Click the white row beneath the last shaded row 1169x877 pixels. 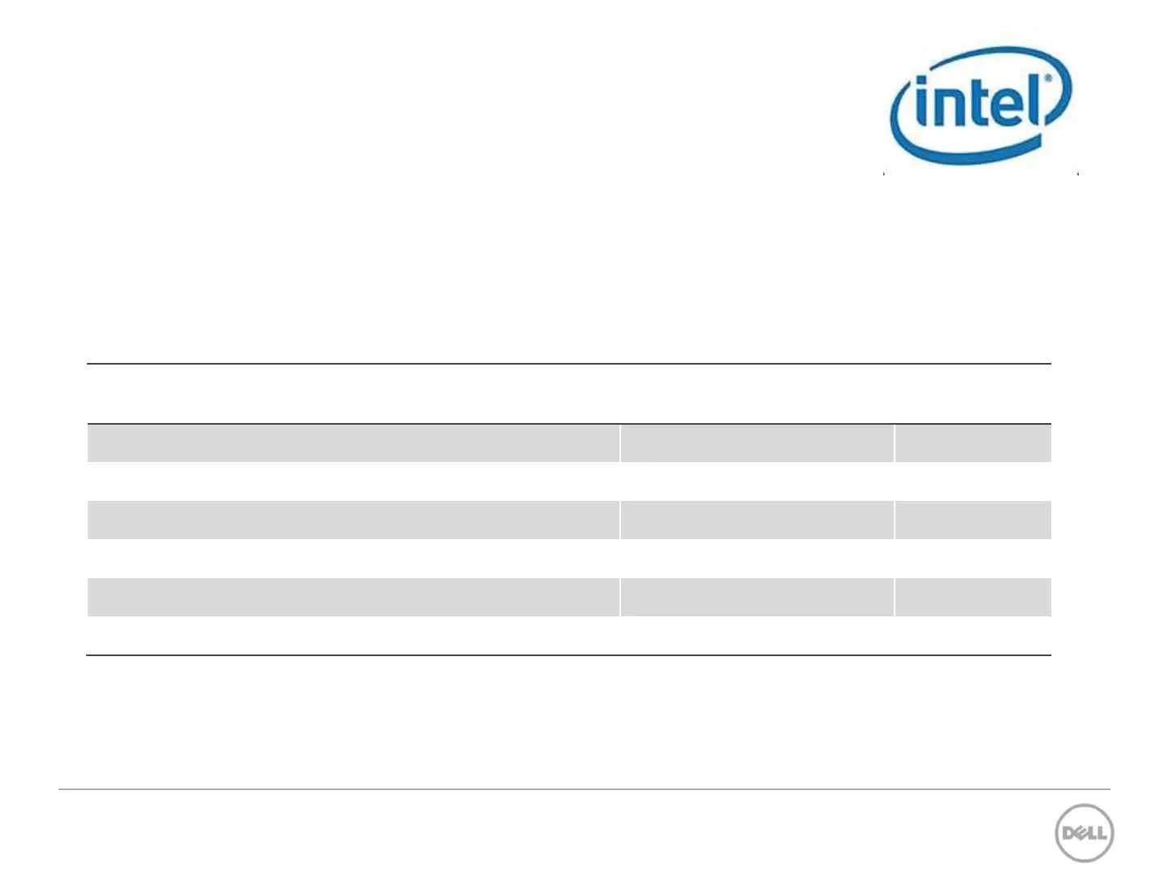(x=569, y=635)
